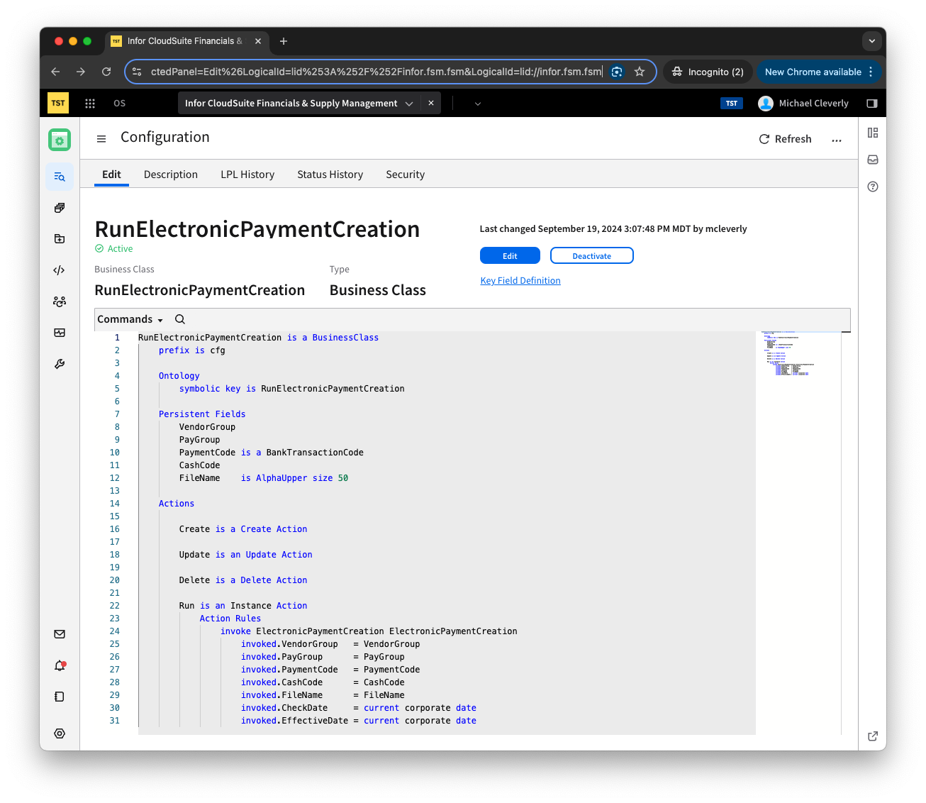
Task: Switch to the Status History tab
Action: coord(330,175)
